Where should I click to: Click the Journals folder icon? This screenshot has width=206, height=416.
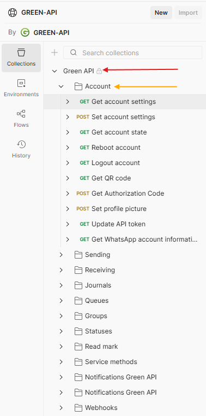click(x=78, y=285)
